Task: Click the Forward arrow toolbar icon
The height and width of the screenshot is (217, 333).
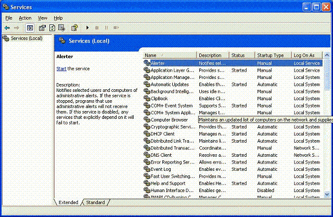Action: 16,28
